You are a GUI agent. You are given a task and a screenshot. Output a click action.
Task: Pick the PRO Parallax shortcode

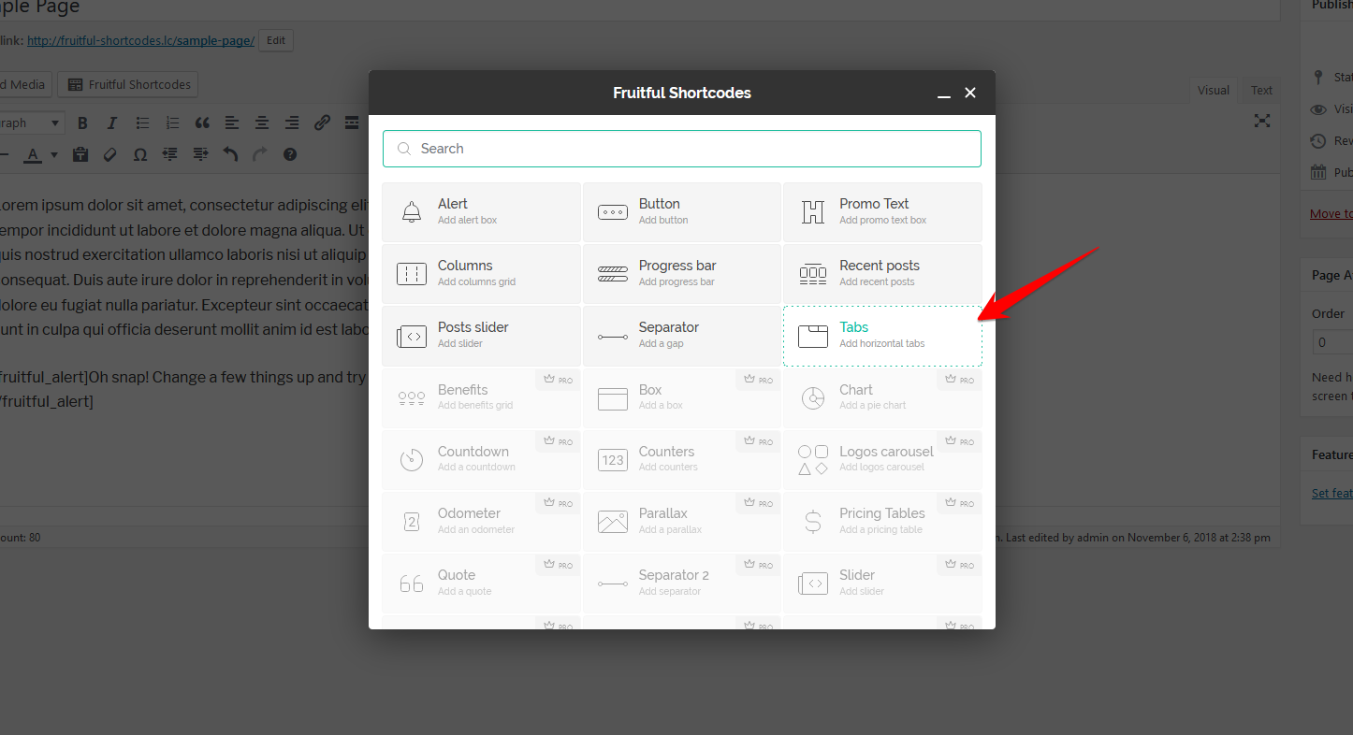click(682, 522)
